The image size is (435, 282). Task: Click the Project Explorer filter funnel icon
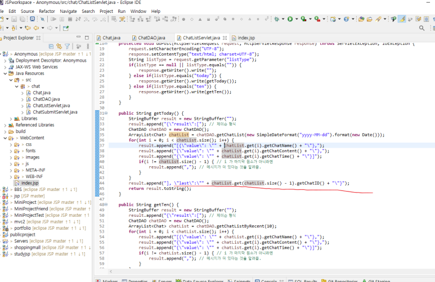click(67, 46)
